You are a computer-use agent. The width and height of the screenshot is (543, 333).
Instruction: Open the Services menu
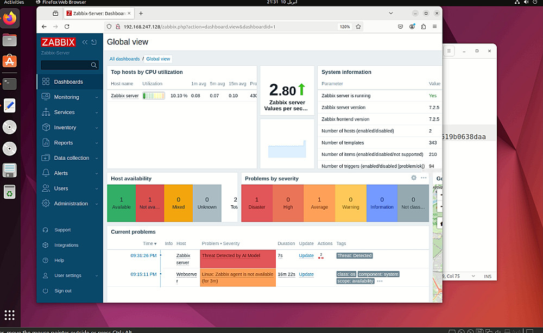click(70, 112)
